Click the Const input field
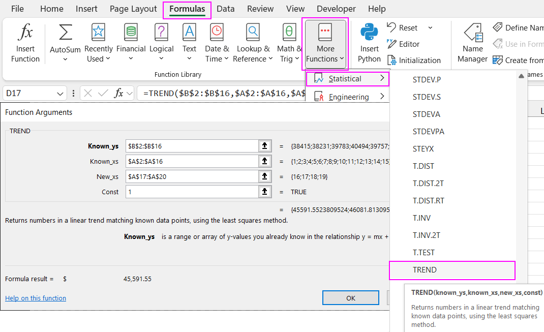This screenshot has width=544, height=332. click(192, 192)
